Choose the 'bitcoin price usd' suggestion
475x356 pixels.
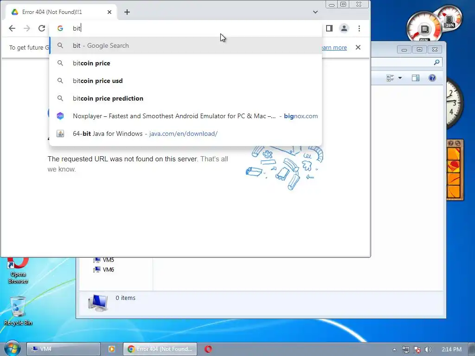click(x=186, y=81)
